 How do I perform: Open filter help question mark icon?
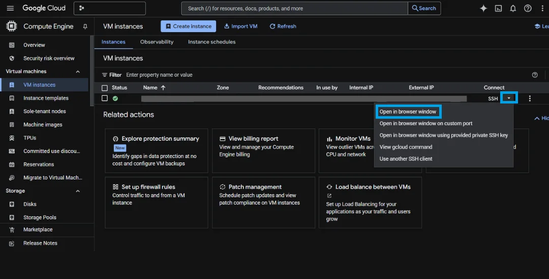[x=535, y=75]
